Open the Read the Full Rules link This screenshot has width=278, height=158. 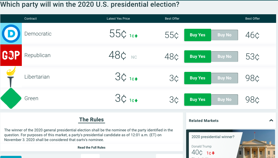coord(91,148)
